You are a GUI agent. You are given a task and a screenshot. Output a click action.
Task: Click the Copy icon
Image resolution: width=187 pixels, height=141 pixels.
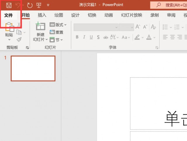pos(19,32)
